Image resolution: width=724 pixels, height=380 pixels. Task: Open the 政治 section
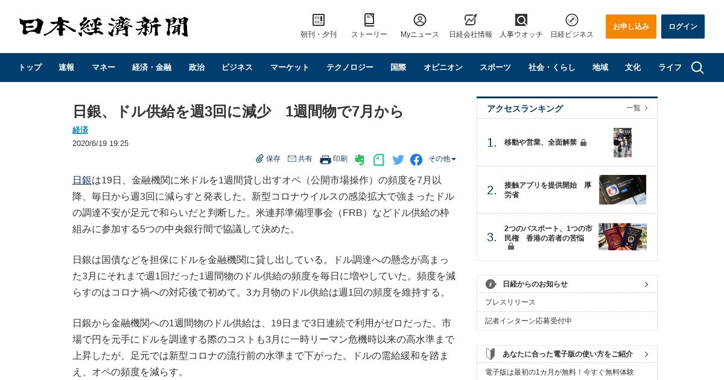pos(197,68)
